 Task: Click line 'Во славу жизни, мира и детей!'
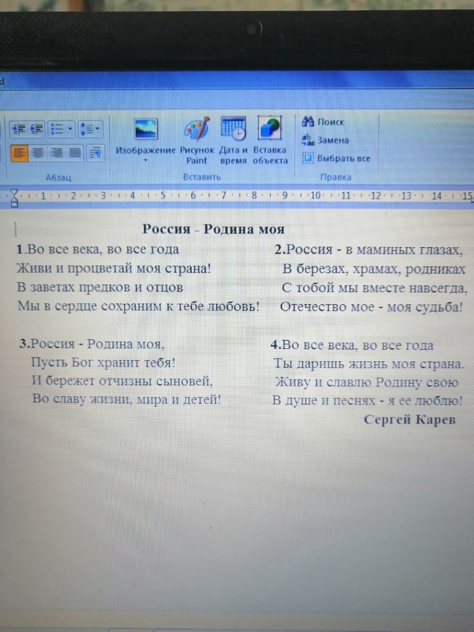pos(127,399)
